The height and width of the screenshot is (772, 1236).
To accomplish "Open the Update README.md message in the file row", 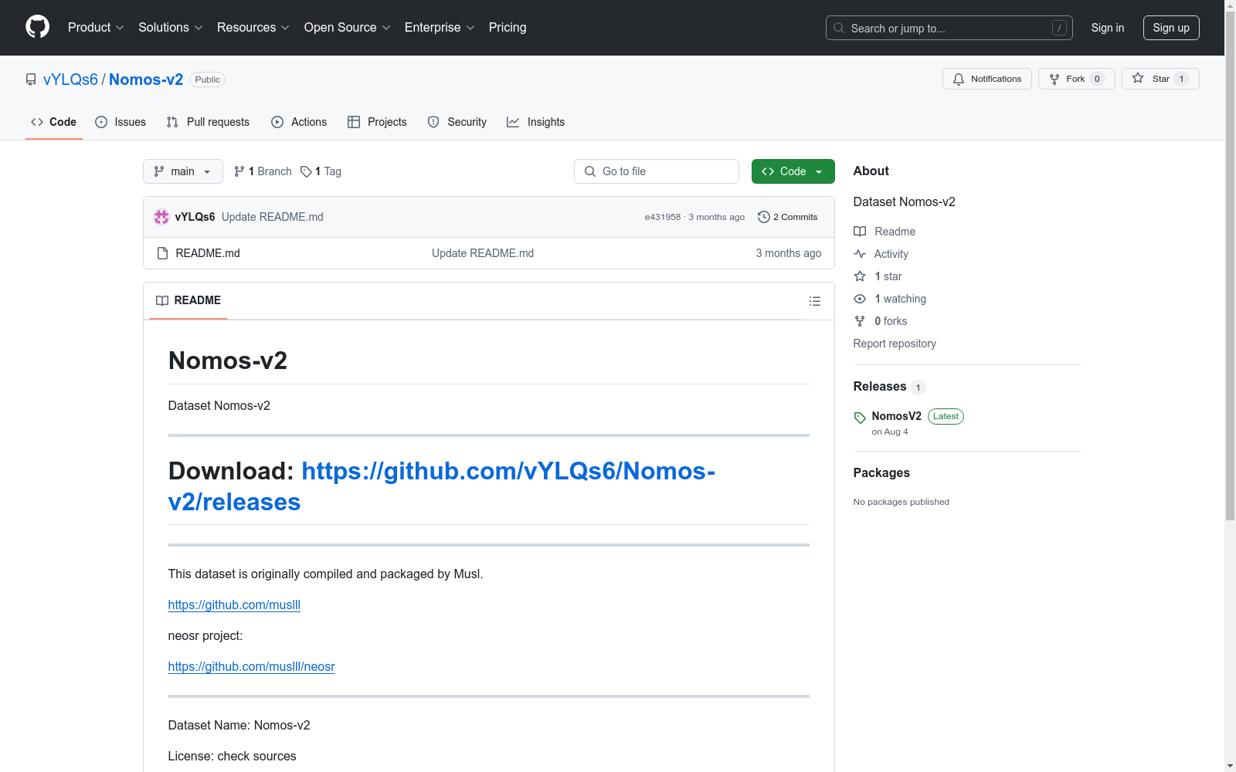I will [483, 253].
